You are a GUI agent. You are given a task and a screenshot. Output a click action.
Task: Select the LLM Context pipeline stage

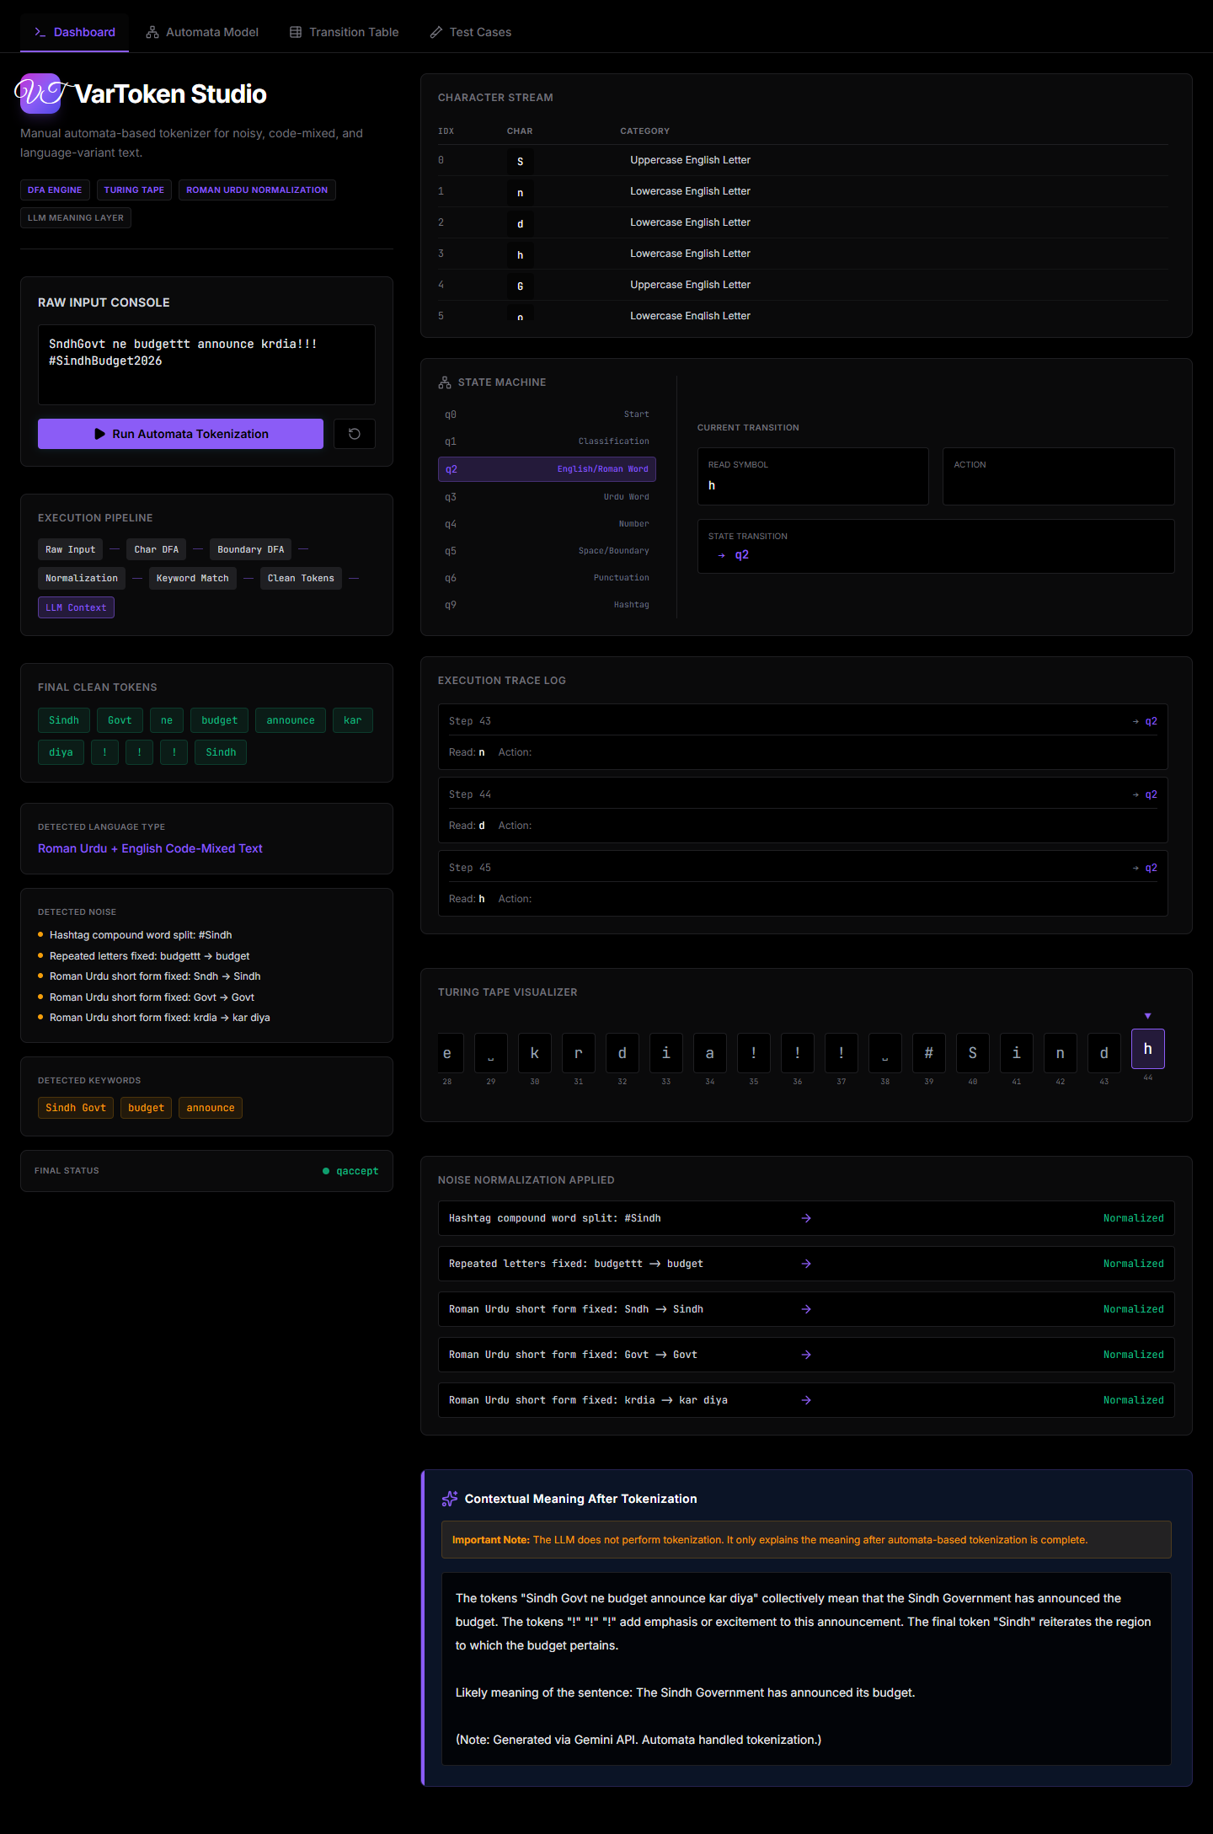(76, 607)
